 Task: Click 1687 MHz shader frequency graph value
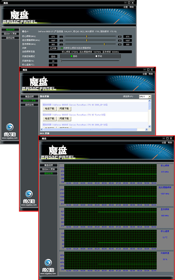165,194
